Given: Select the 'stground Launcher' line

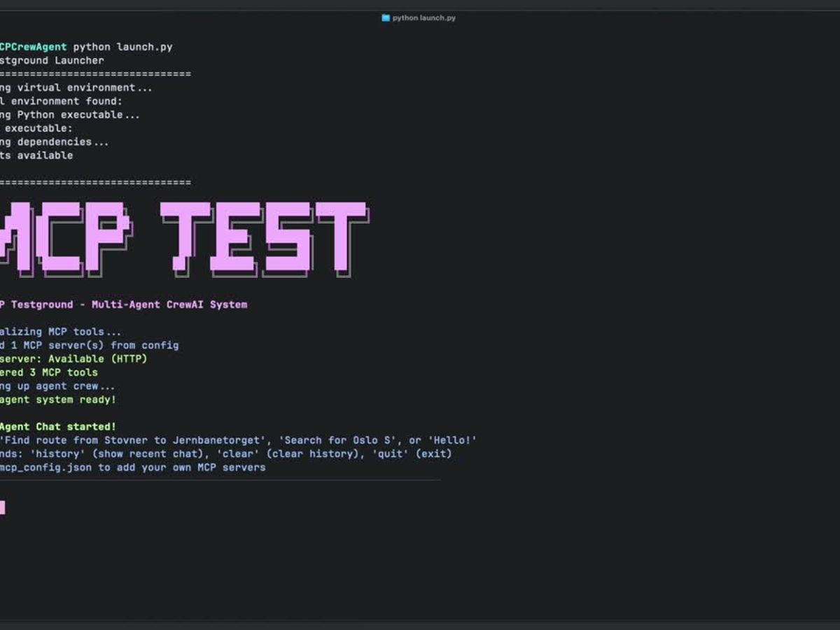Looking at the screenshot, I should click(52, 60).
